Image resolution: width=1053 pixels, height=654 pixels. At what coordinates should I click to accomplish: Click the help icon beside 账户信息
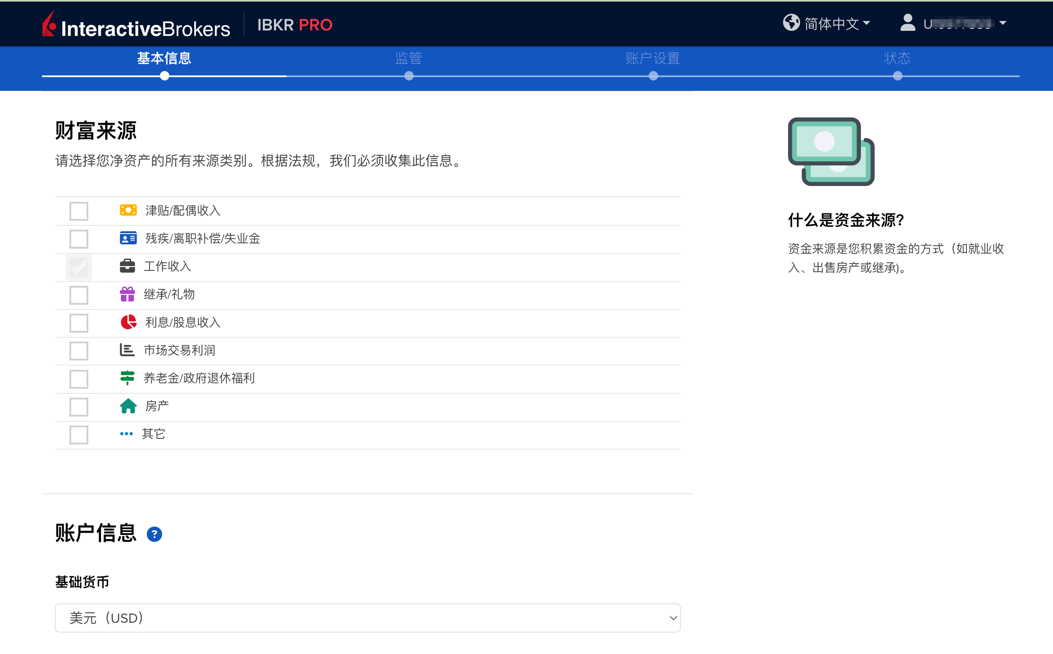[x=154, y=534]
